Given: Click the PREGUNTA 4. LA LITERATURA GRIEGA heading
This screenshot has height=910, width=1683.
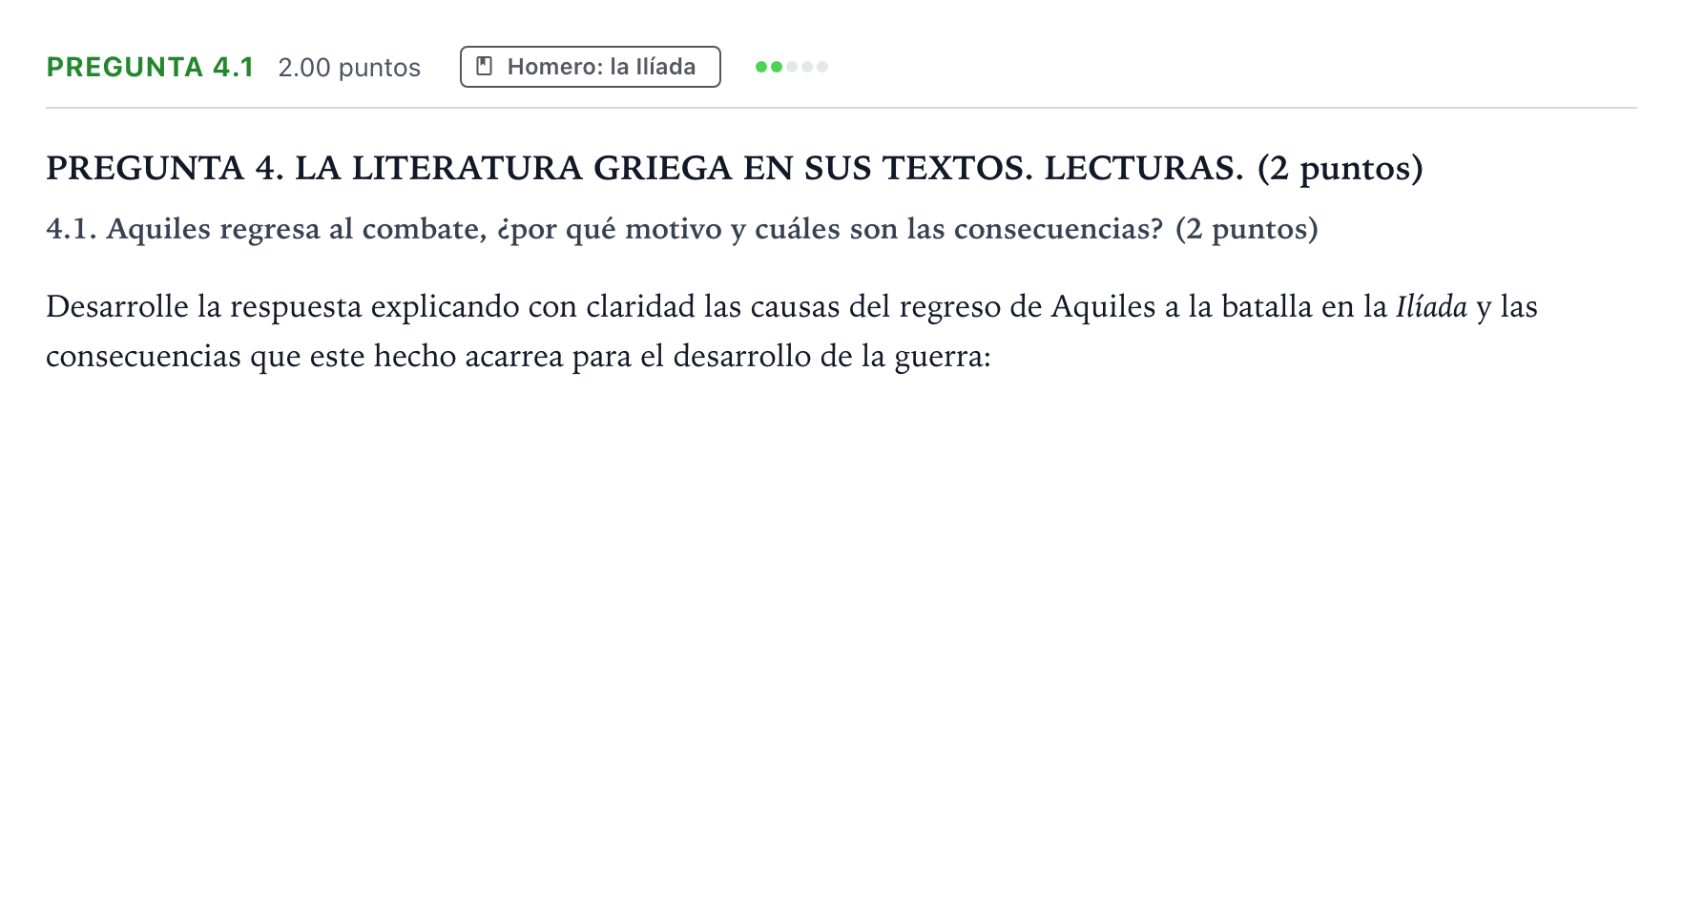Looking at the screenshot, I should coord(735,168).
